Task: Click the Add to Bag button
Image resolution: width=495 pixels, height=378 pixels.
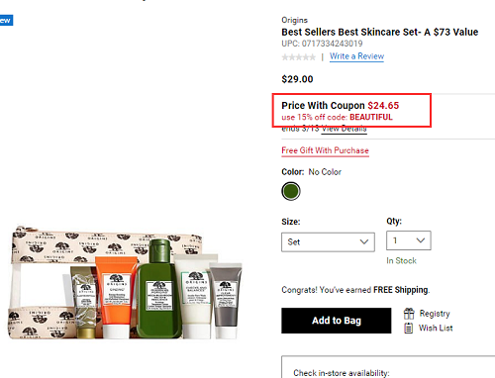Action: pyautogui.click(x=337, y=321)
